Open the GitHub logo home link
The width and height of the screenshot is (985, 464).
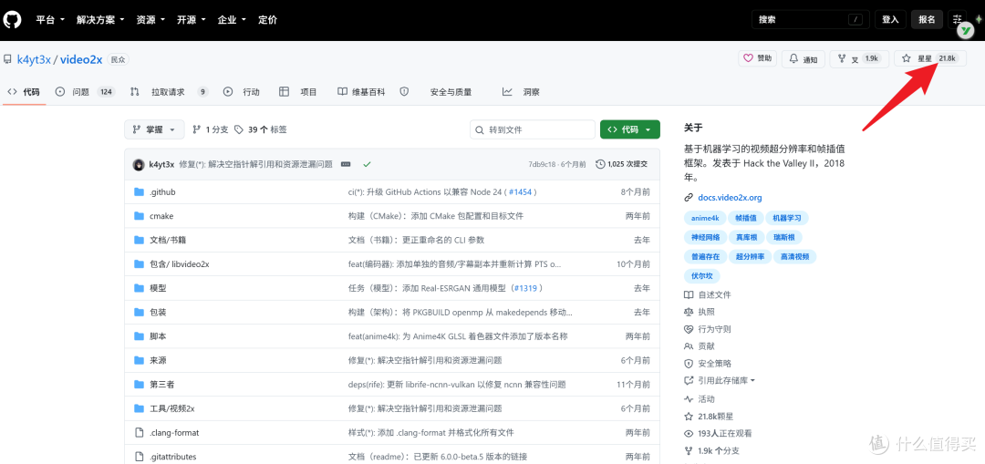point(12,20)
